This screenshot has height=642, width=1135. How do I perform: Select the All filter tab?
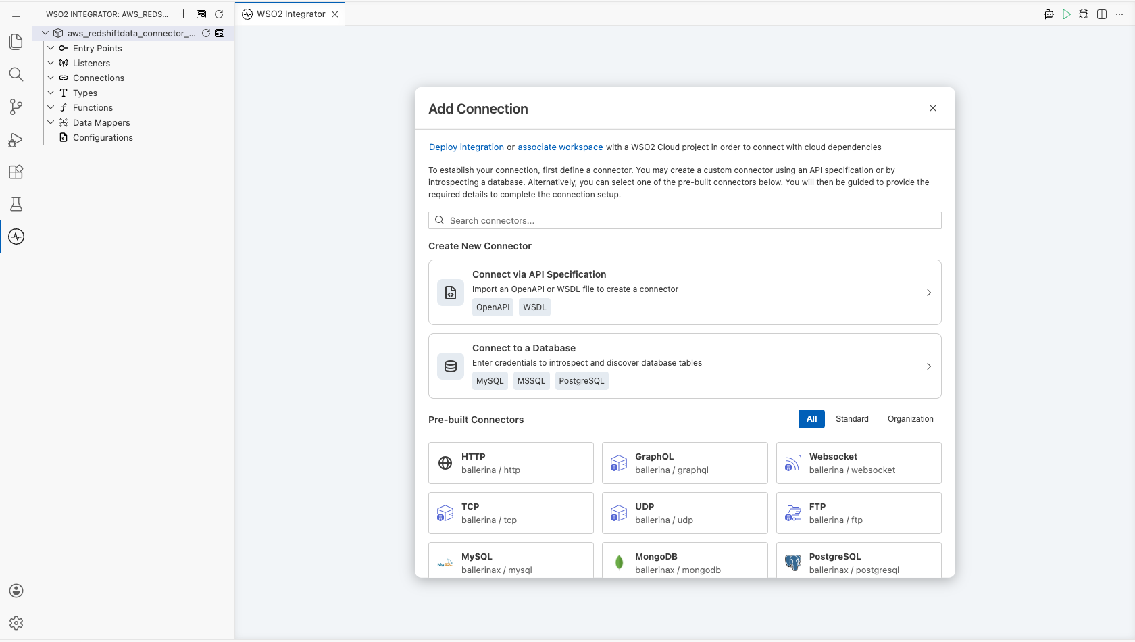(x=811, y=419)
